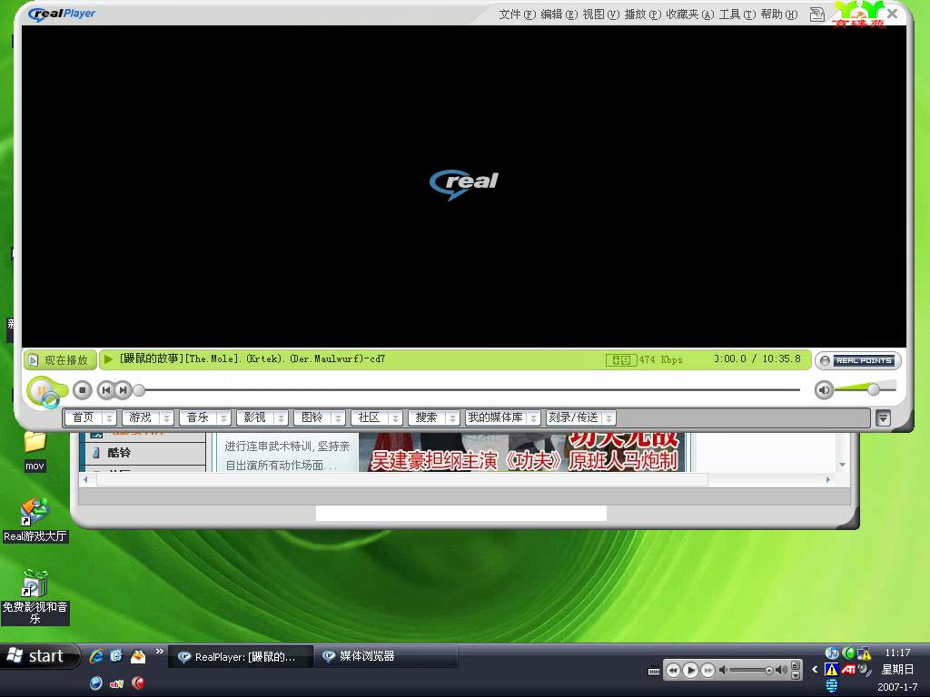This screenshot has width=930, height=697.
Task: Expand the 音乐 dropdown arrow
Action: point(224,417)
